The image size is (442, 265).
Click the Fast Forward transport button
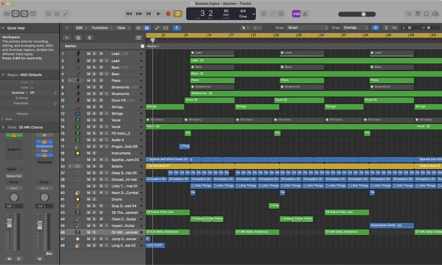coord(139,14)
